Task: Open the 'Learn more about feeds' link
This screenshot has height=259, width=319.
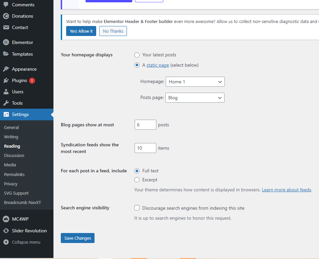Action: [286, 190]
